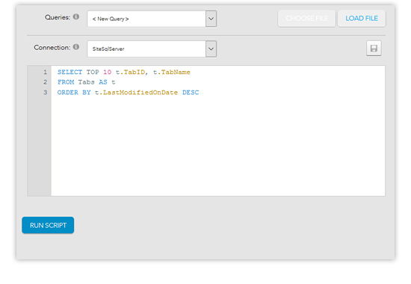Save the query with the floppy disk icon

[x=374, y=49]
